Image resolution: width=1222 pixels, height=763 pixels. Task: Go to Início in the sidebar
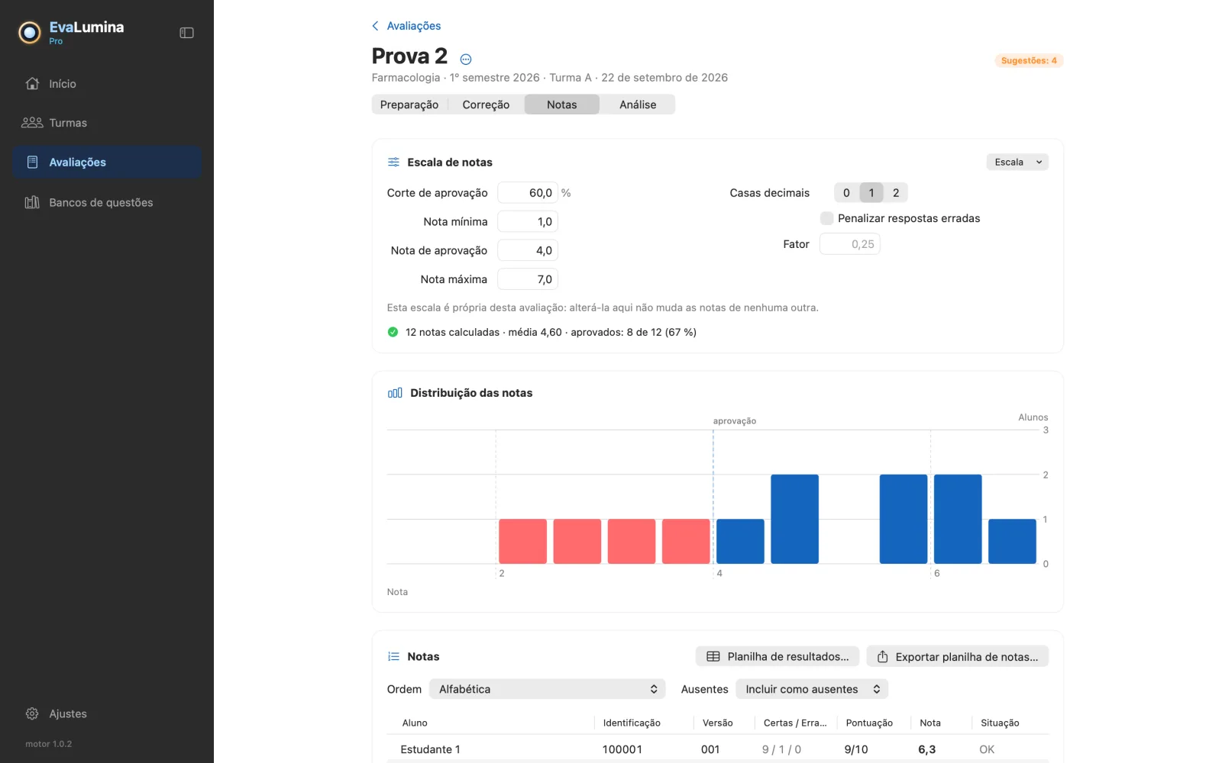(x=107, y=84)
